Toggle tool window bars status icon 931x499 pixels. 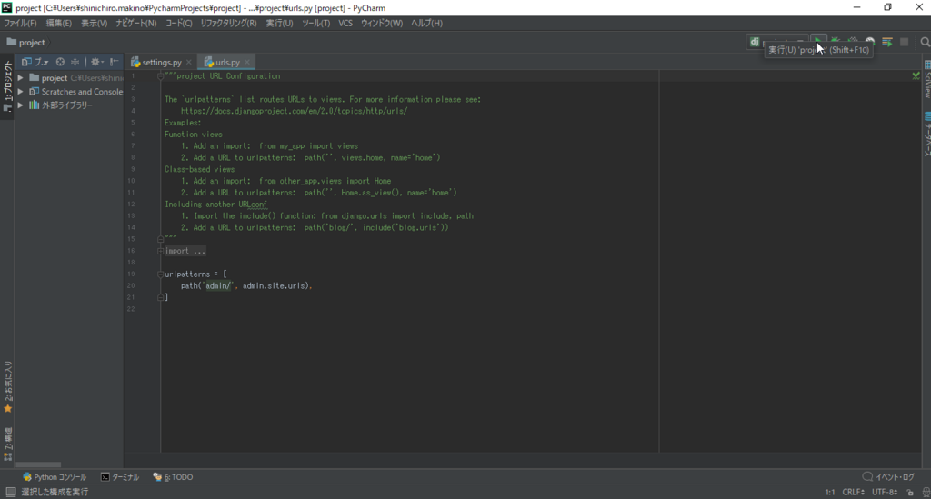(10, 492)
